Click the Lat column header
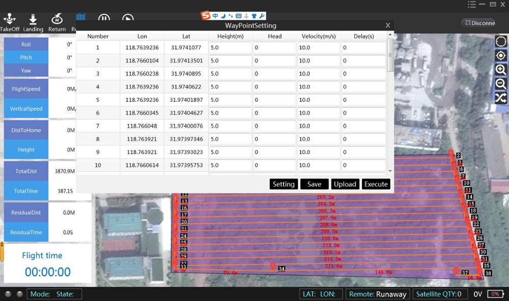Viewport: 509px width, 301px height. tap(186, 36)
